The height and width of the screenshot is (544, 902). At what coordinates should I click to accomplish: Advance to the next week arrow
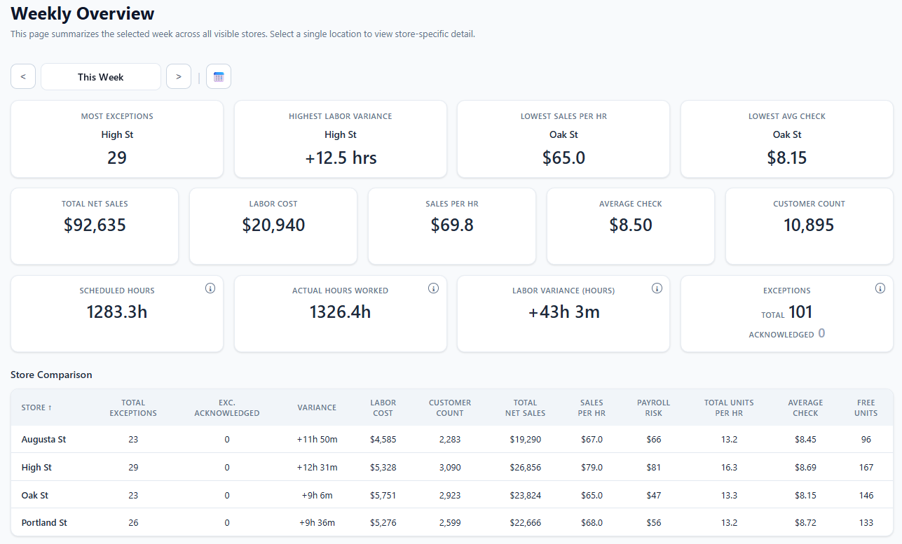coord(179,76)
